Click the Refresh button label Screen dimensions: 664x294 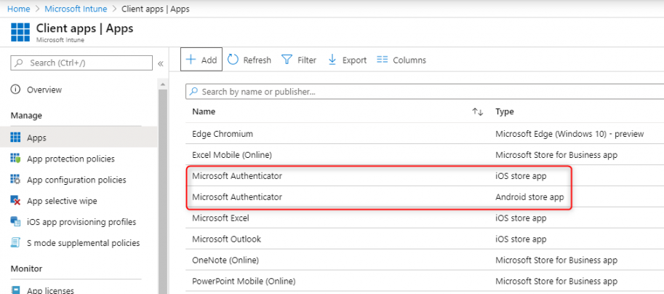[257, 60]
